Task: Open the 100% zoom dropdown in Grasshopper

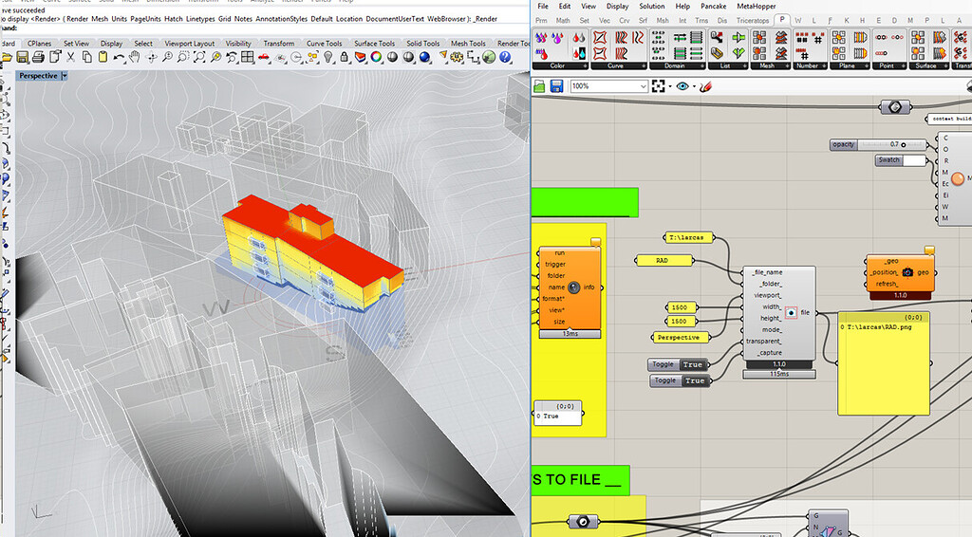Action: pyautogui.click(x=643, y=86)
